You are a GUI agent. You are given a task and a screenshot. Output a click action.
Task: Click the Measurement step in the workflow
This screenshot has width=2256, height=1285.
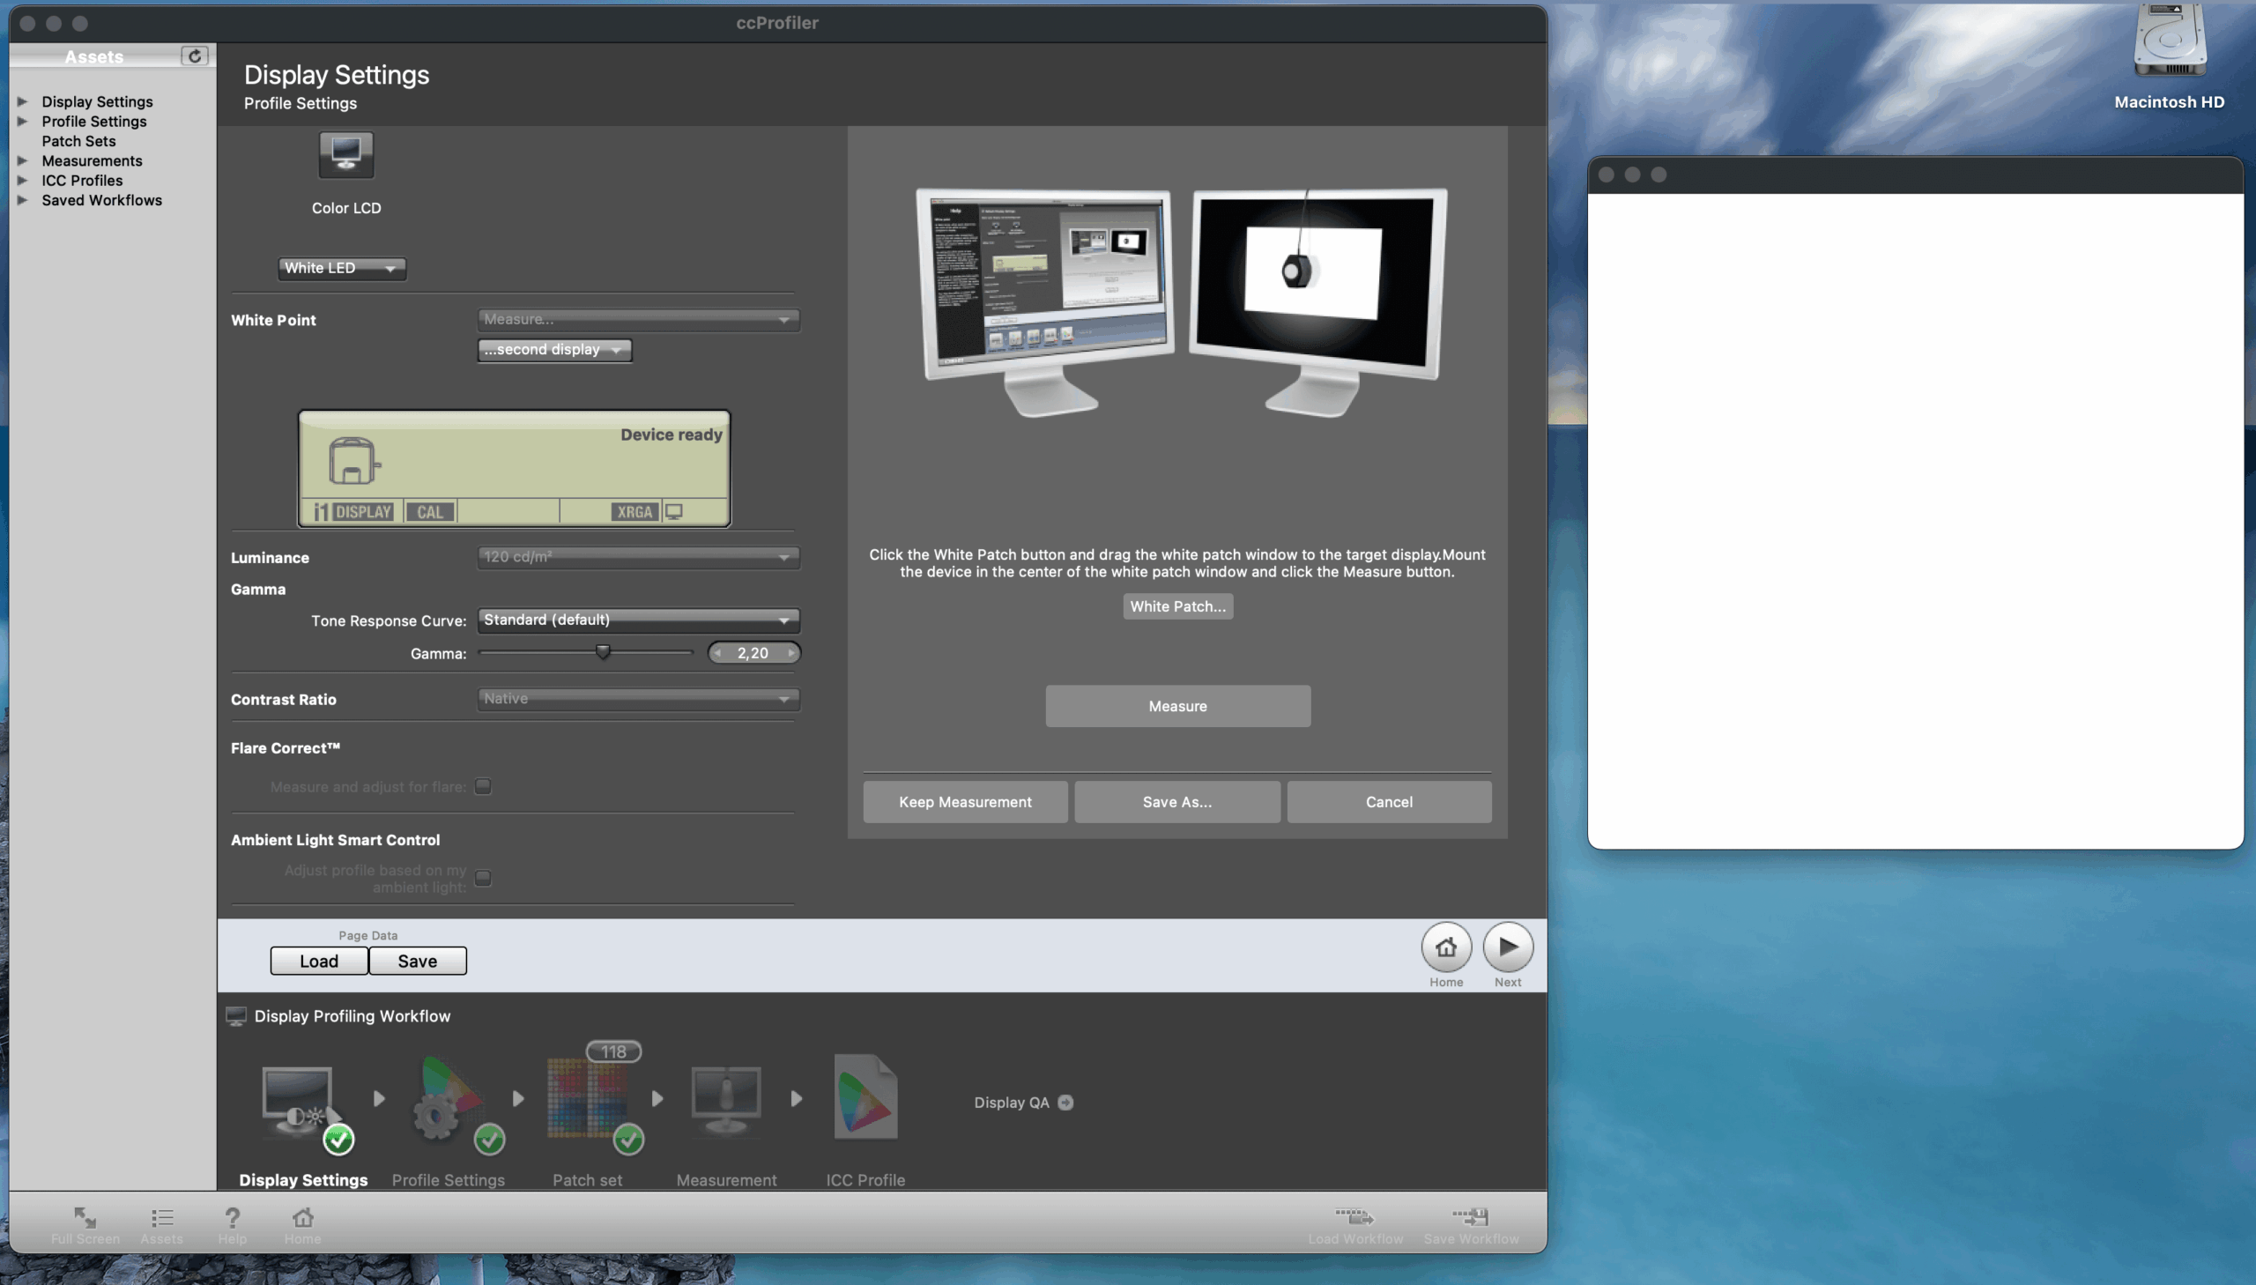click(725, 1101)
